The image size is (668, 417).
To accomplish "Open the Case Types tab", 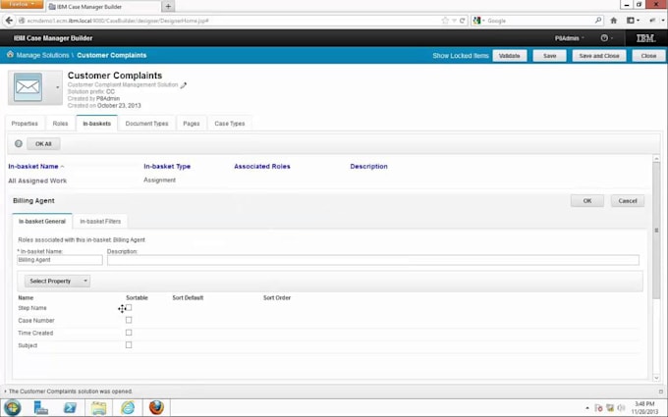I will click(230, 124).
